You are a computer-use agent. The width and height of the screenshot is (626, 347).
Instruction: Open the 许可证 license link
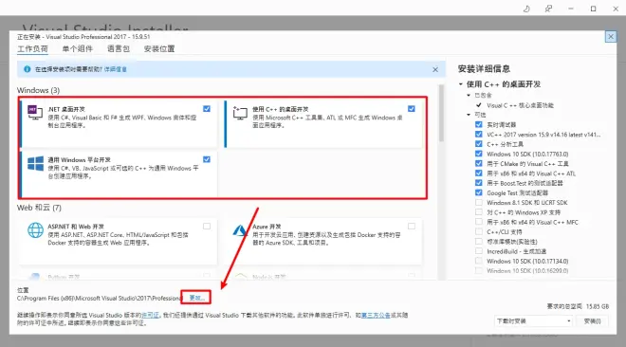pos(151,315)
